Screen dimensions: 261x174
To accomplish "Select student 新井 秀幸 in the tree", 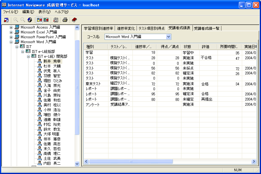I will click(52, 61).
